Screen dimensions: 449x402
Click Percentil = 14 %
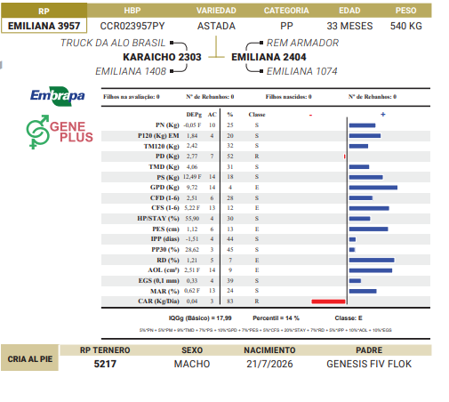pyautogui.click(x=276, y=318)
